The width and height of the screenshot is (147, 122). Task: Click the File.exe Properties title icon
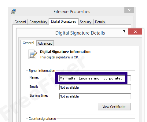tap(13, 11)
